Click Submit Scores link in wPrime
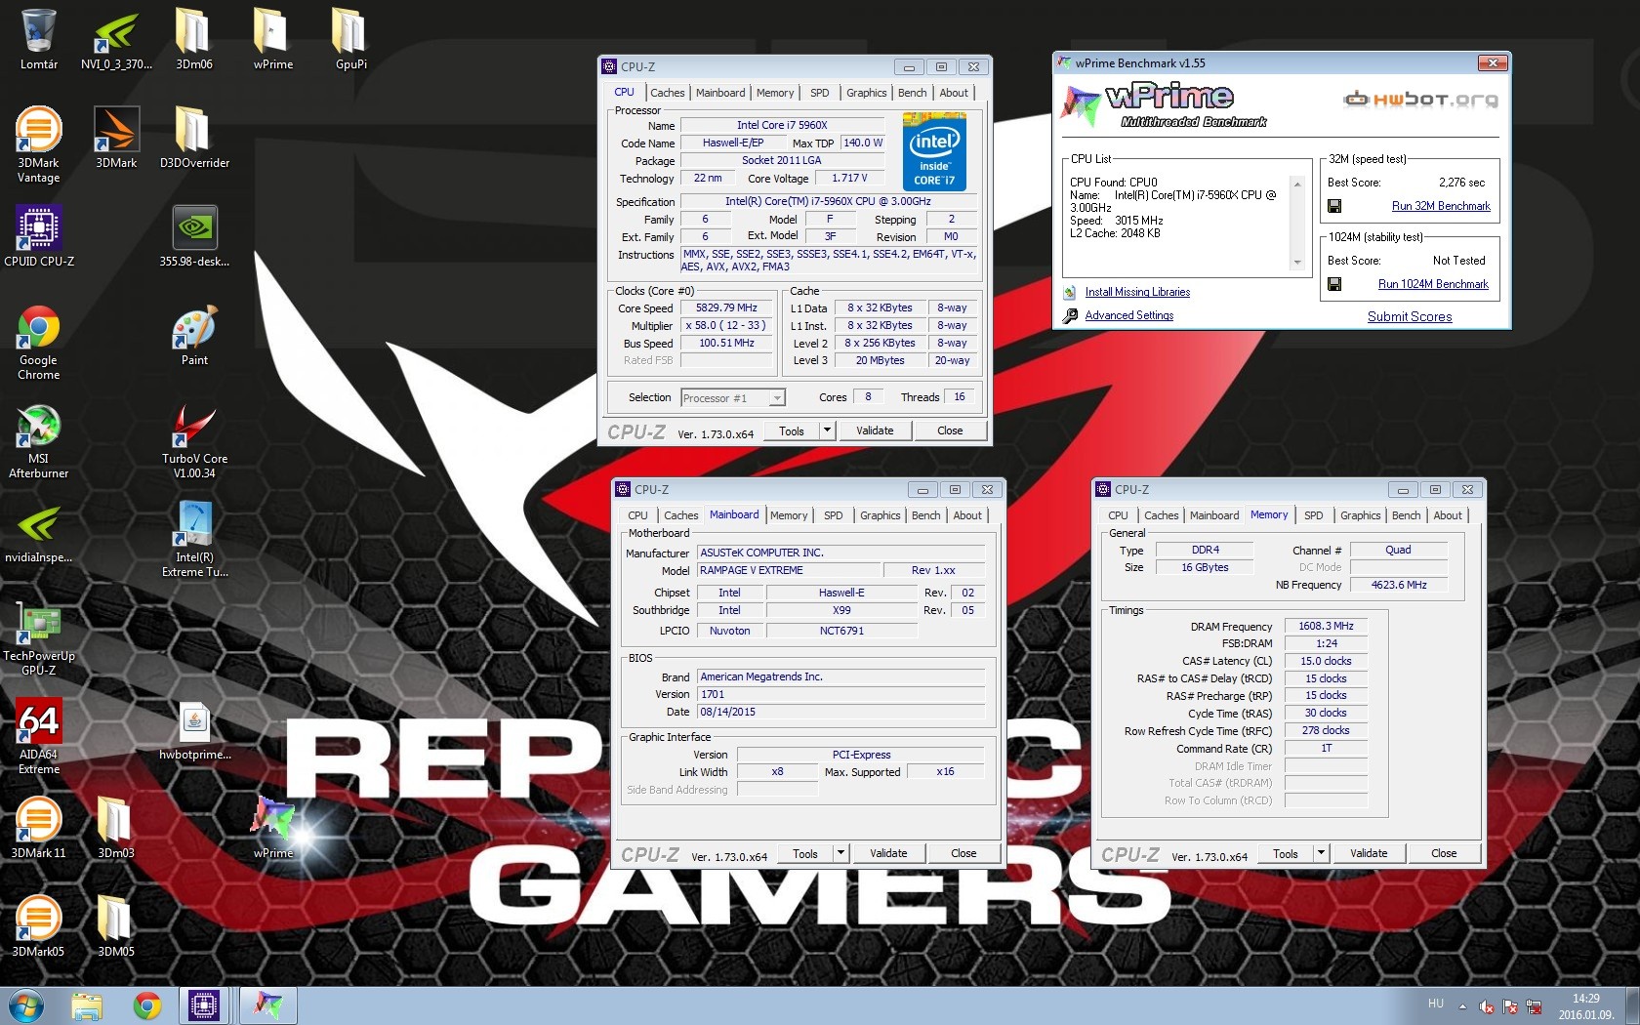1640x1025 pixels. (1410, 316)
